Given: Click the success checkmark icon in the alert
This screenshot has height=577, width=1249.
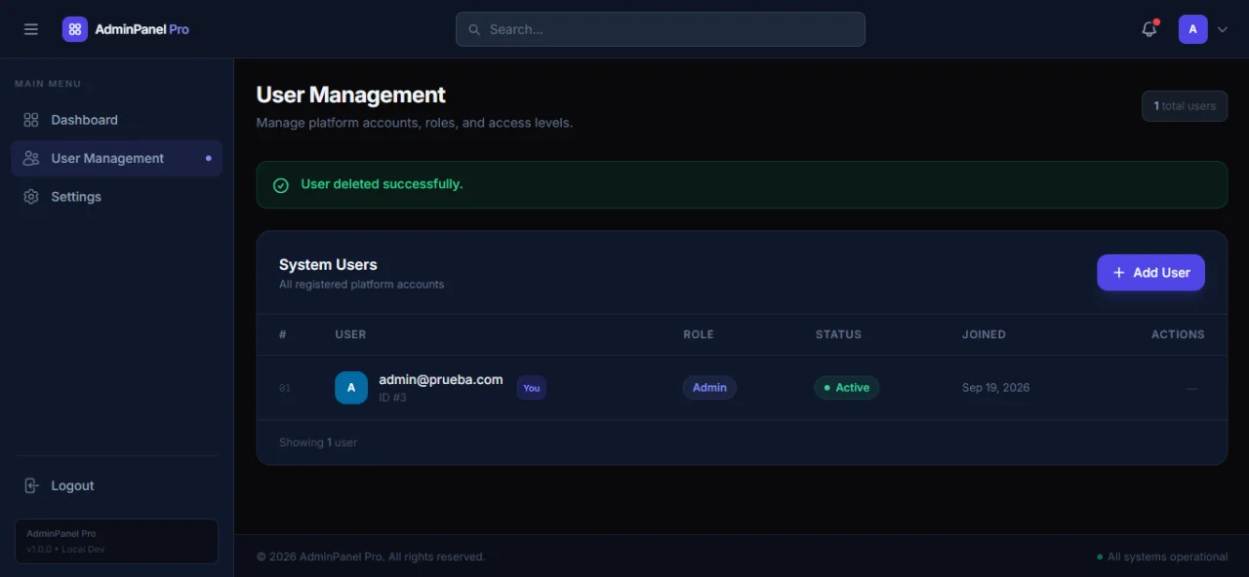Looking at the screenshot, I should coord(281,185).
